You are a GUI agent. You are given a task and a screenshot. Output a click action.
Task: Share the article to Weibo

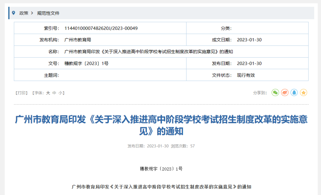(284, 92)
